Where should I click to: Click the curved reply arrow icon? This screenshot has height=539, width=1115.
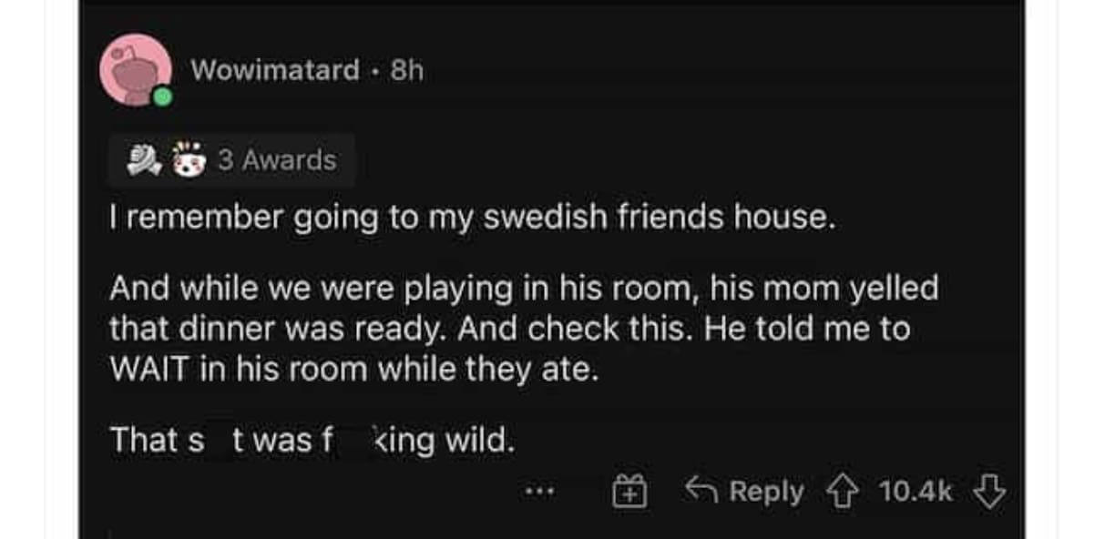pos(701,492)
